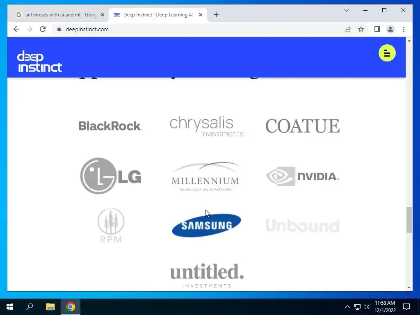420x315 pixels.
Task: Share this page icon
Action: coord(348,29)
